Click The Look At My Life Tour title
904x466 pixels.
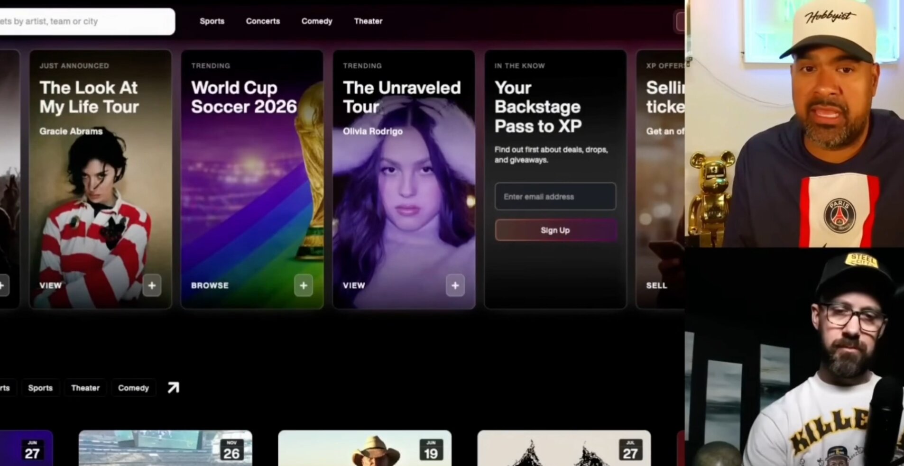tap(89, 97)
